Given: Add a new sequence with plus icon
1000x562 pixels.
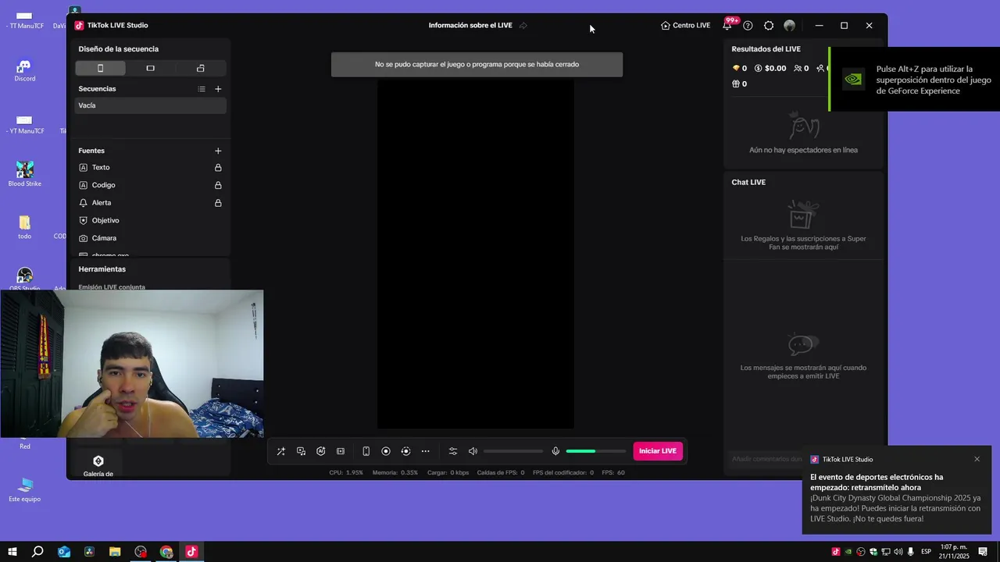Looking at the screenshot, I should (218, 89).
